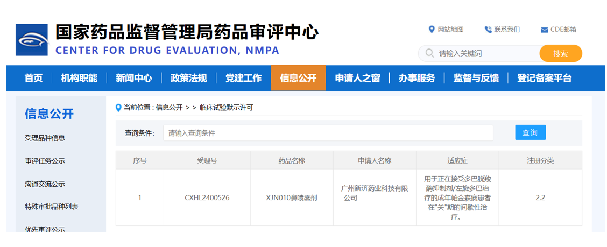Open 审评任务公示 in sidebar
Screen dimensions: 607x247
click(45, 161)
